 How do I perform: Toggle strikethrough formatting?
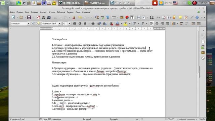93,24
